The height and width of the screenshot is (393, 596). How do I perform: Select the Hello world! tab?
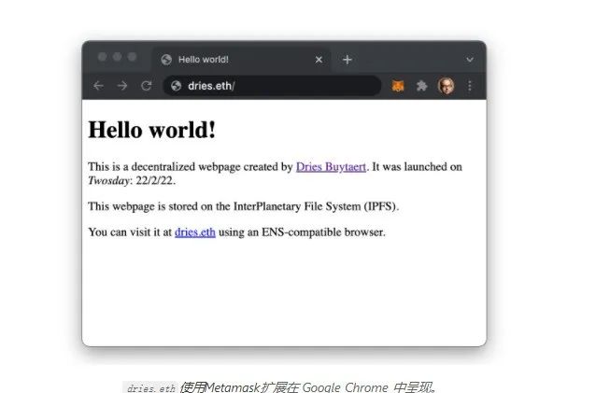[242, 60]
